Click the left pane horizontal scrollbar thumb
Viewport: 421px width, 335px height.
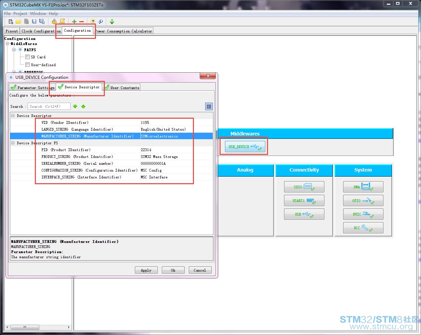pos(25,327)
